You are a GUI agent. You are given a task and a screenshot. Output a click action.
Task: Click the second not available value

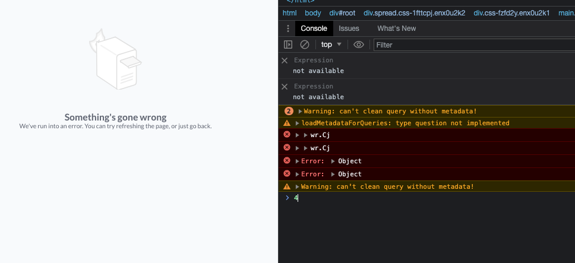[x=318, y=97]
